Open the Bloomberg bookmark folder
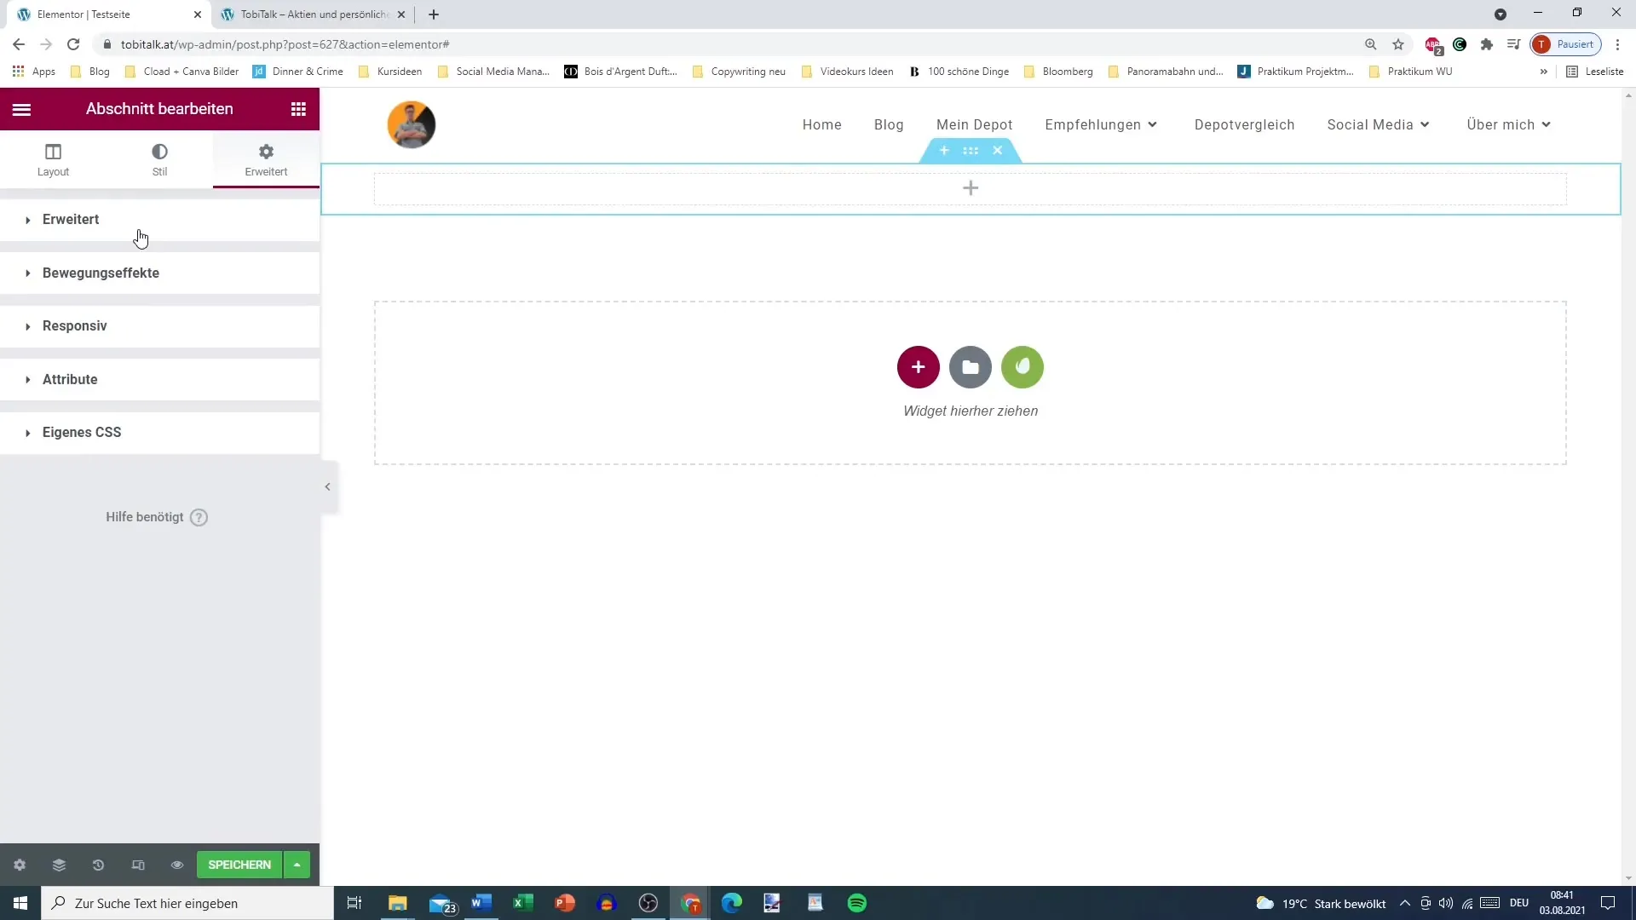Screen dimensions: 1636x920 pos(1058,72)
